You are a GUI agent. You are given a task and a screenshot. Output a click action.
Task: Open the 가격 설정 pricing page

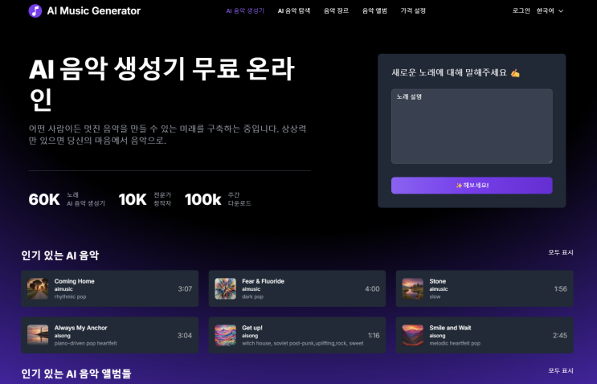[x=413, y=11]
